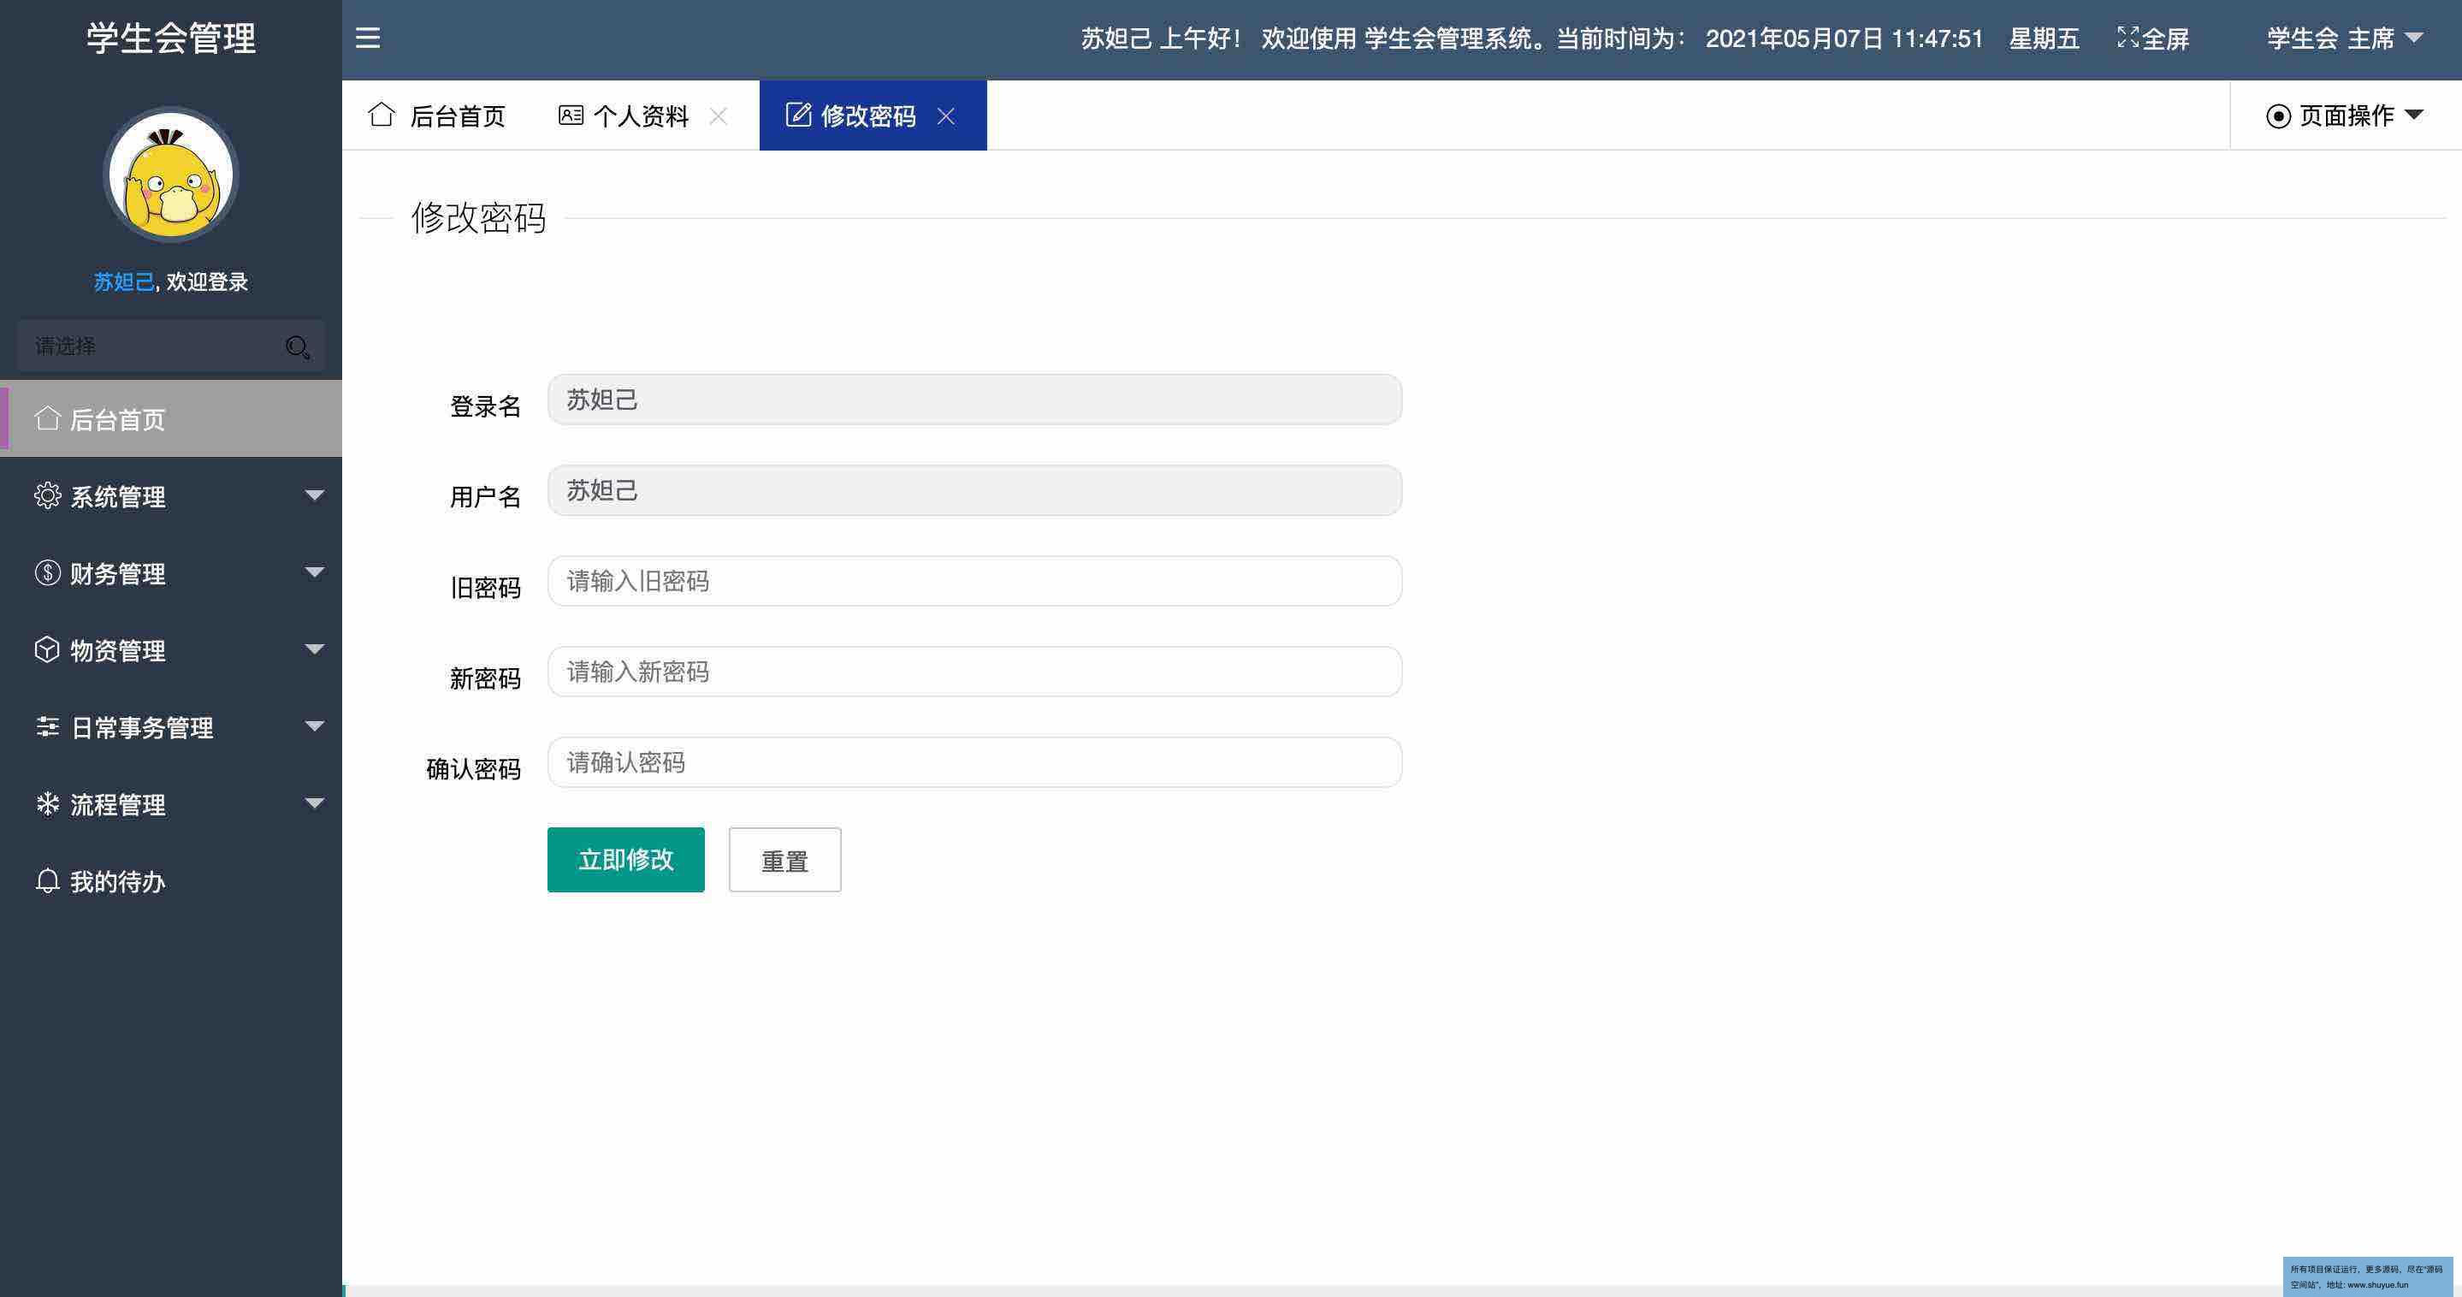The width and height of the screenshot is (2462, 1297).
Task: Click the search magnifier icon in sidebar
Action: (x=297, y=347)
